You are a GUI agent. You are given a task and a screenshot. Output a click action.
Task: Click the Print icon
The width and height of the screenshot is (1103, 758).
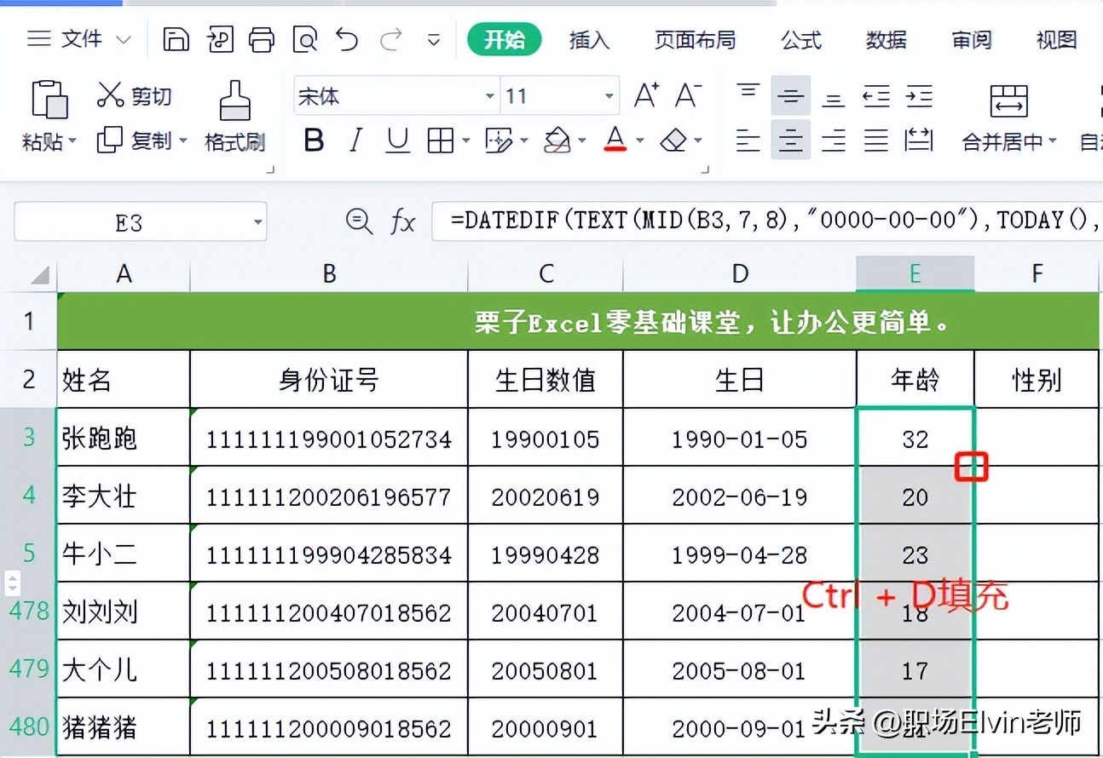tap(262, 39)
